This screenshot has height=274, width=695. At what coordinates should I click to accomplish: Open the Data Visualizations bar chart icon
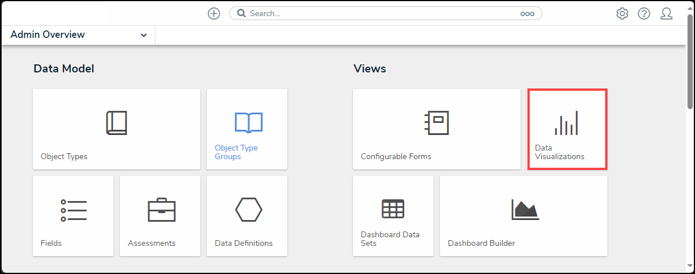click(567, 123)
